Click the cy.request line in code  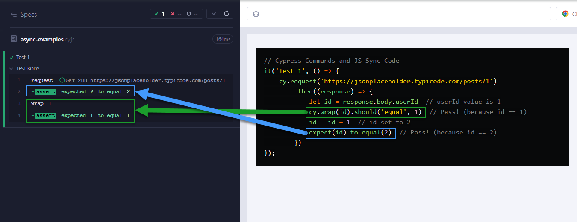[388, 81]
